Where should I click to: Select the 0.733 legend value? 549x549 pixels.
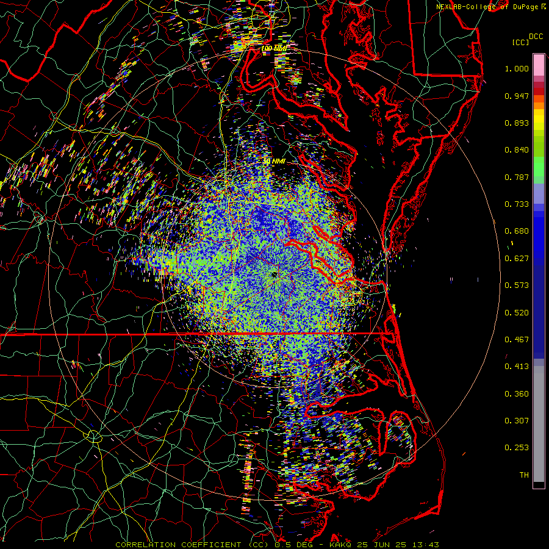click(x=517, y=204)
